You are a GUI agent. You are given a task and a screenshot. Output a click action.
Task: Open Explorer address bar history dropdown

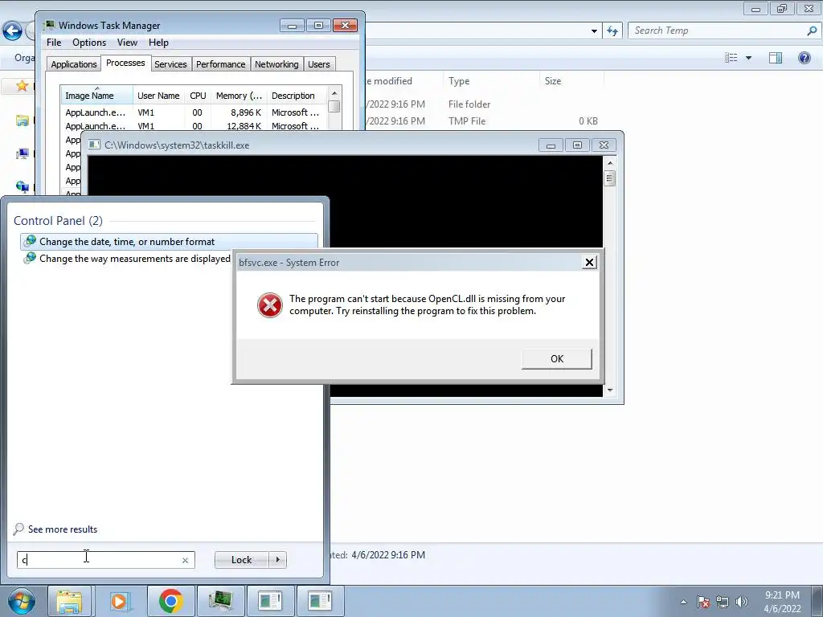coord(594,31)
